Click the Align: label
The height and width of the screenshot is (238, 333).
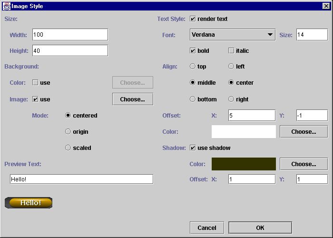coord(170,67)
